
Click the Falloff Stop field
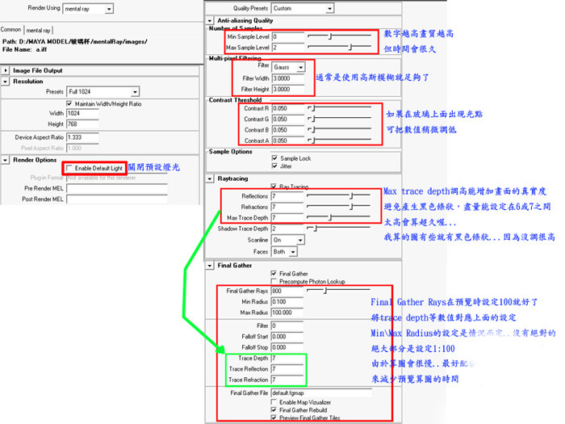[x=287, y=347]
